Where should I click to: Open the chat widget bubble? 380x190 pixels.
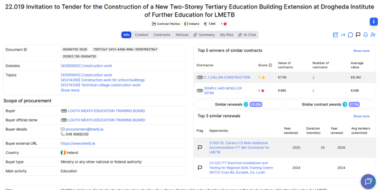[368, 181]
